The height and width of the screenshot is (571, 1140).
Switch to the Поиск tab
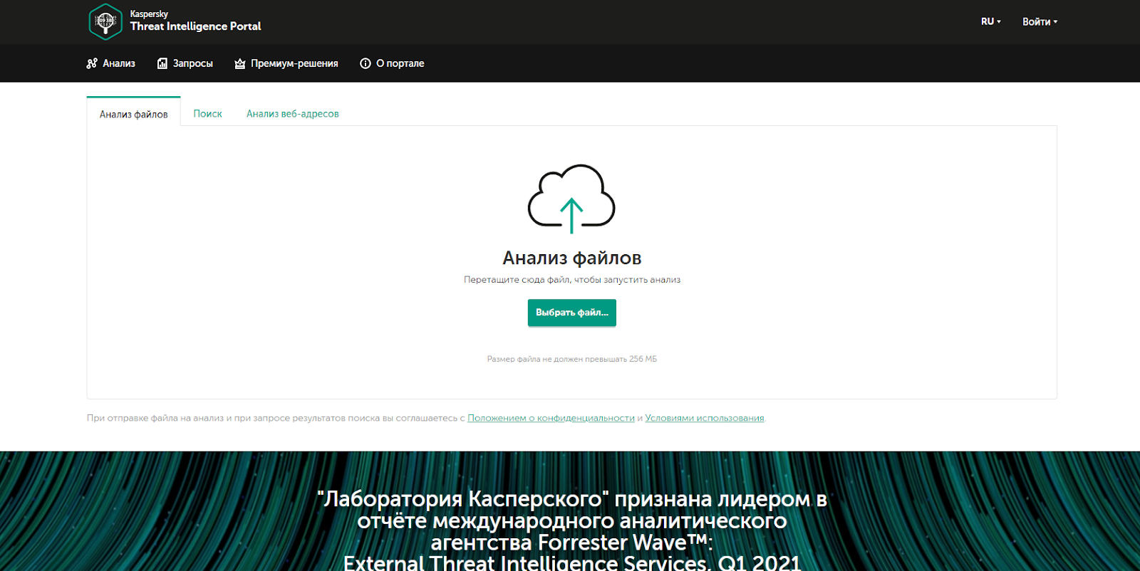207,114
